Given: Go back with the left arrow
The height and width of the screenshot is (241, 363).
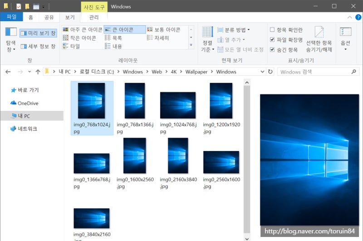Looking at the screenshot, I should point(8,72).
